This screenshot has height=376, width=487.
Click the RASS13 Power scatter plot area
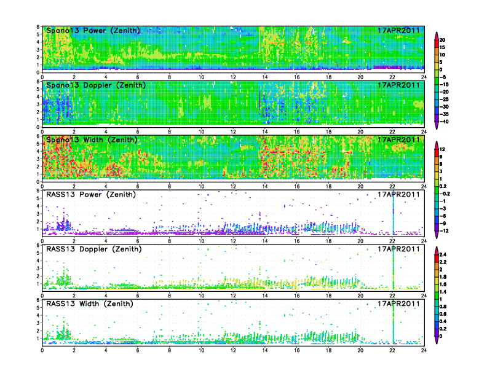pos(233,213)
